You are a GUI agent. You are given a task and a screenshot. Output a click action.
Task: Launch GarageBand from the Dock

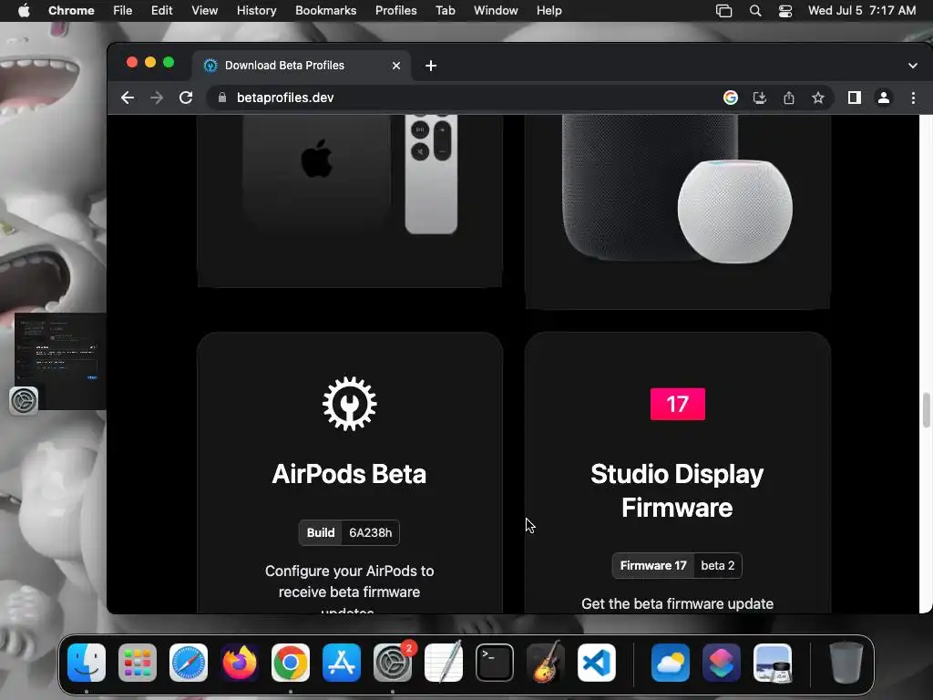tap(546, 663)
